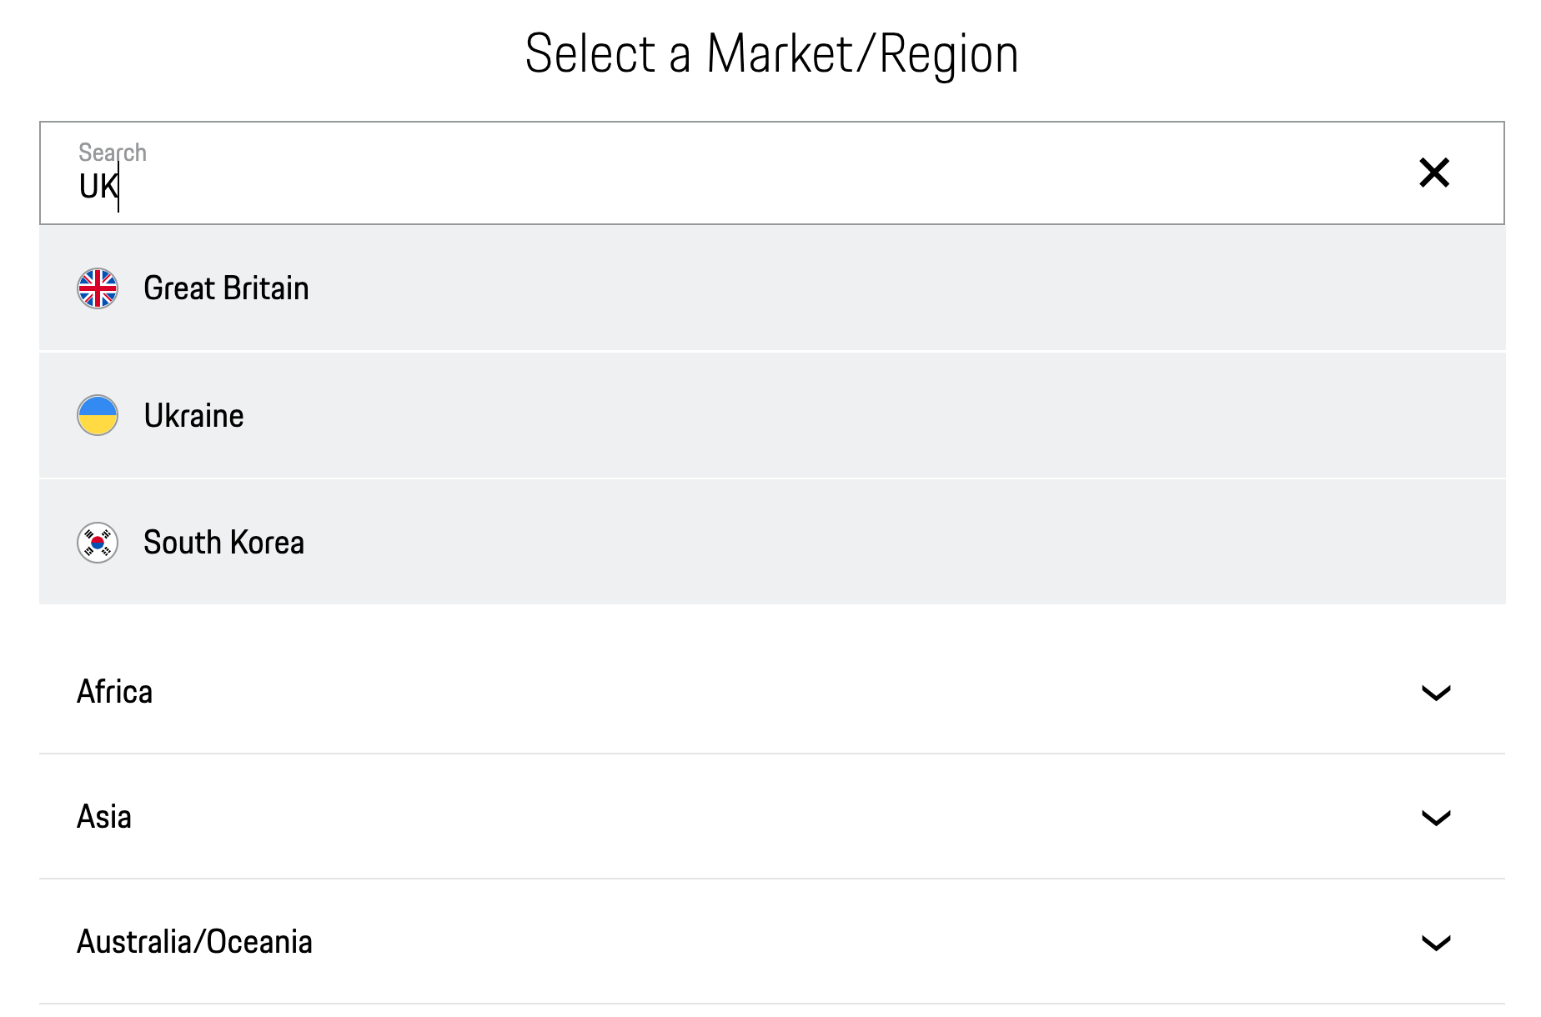1541x1017 pixels.
Task: Open the Australia/Oceania region label
Action: (x=194, y=942)
